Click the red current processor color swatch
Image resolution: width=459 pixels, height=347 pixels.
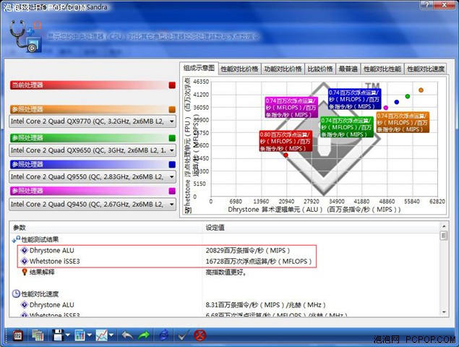coord(172,85)
